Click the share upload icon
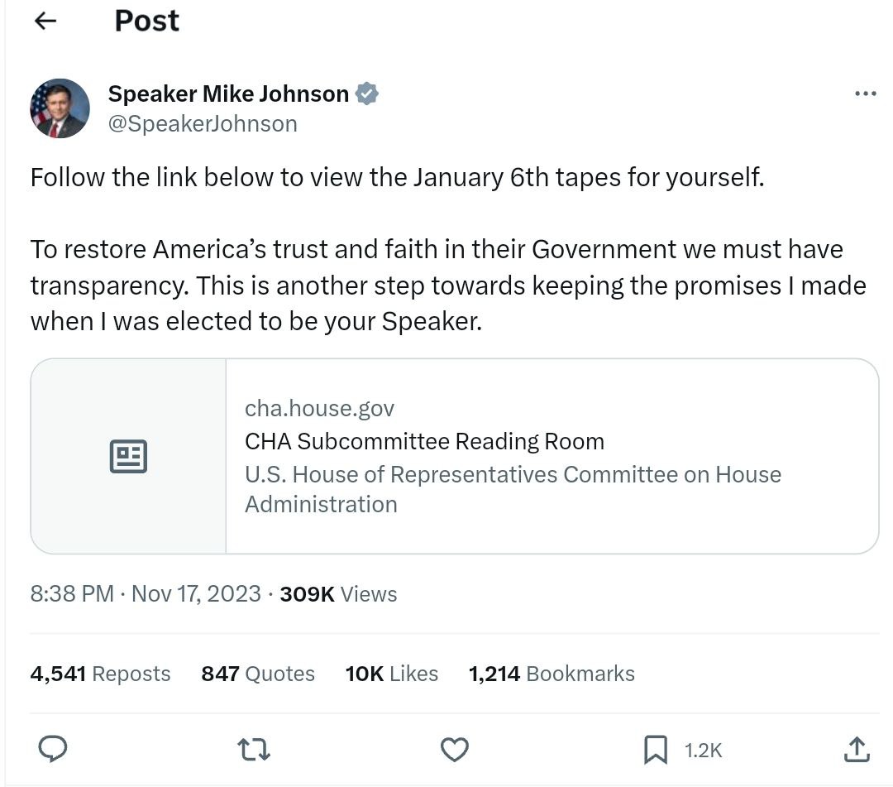893x787 pixels. 857,750
